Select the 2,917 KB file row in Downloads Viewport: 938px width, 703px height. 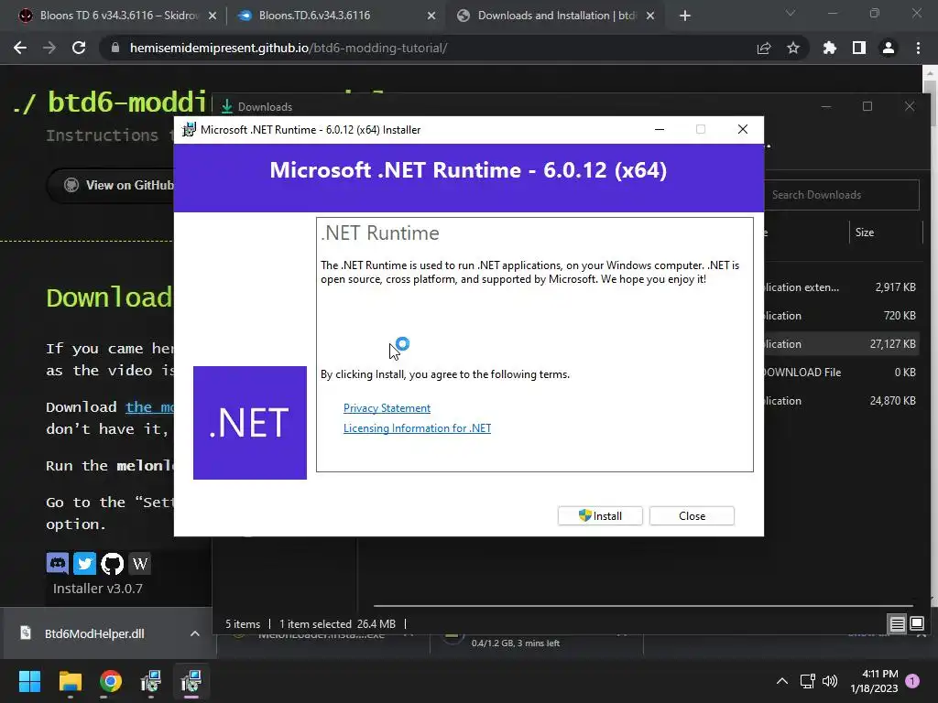click(842, 287)
